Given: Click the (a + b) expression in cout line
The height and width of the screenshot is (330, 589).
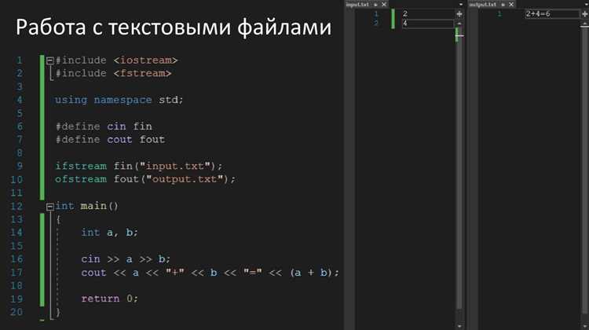Looking at the screenshot, I should [x=311, y=273].
